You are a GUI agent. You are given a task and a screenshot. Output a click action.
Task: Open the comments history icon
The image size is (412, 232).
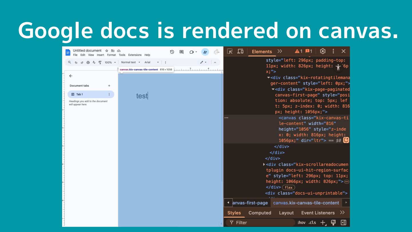(x=181, y=52)
